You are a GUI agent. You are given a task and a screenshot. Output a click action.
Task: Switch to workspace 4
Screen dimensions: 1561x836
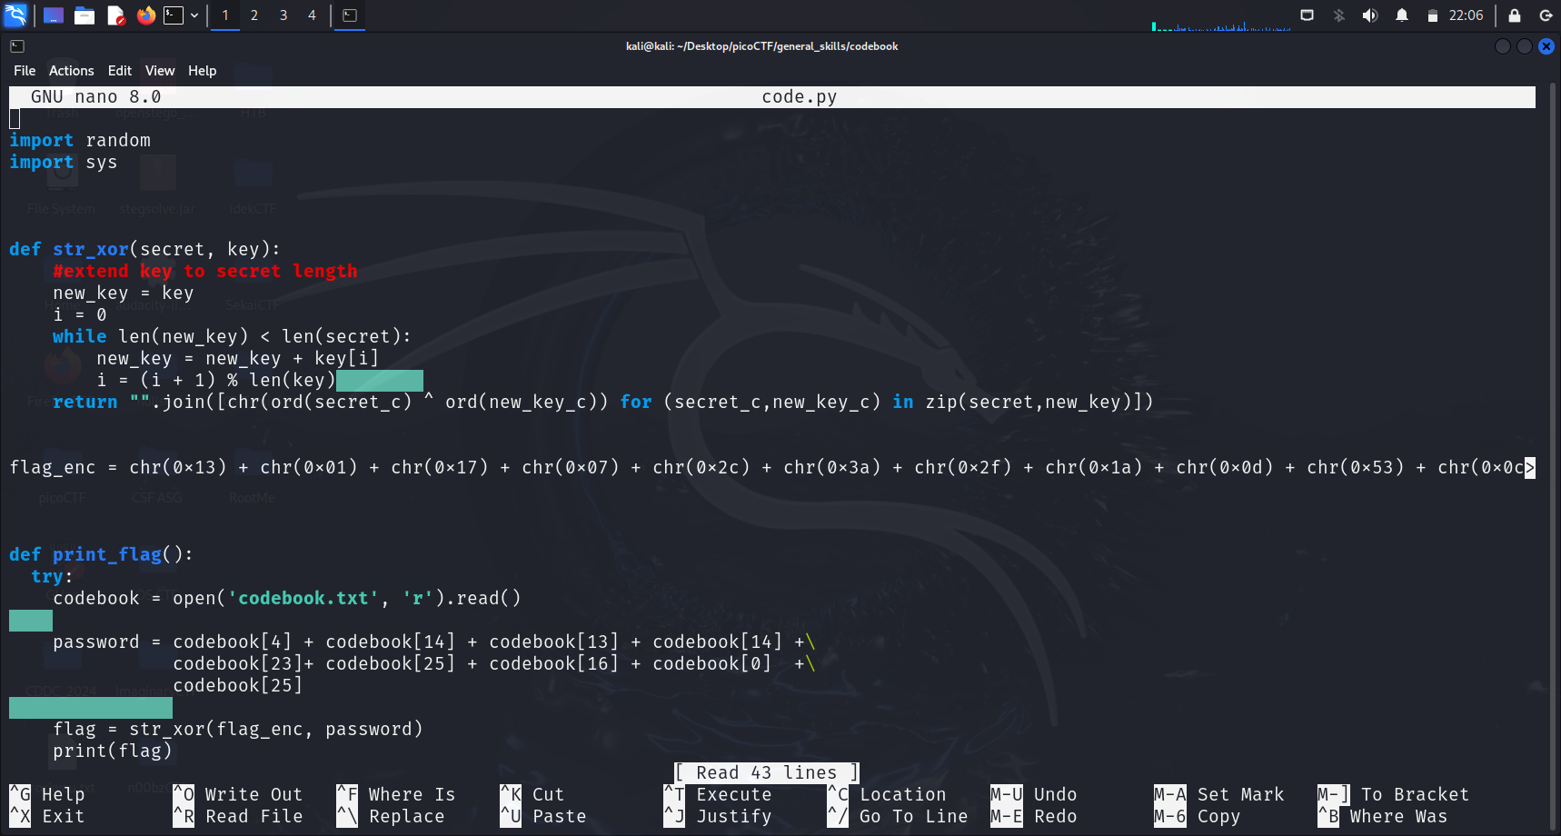pos(312,15)
